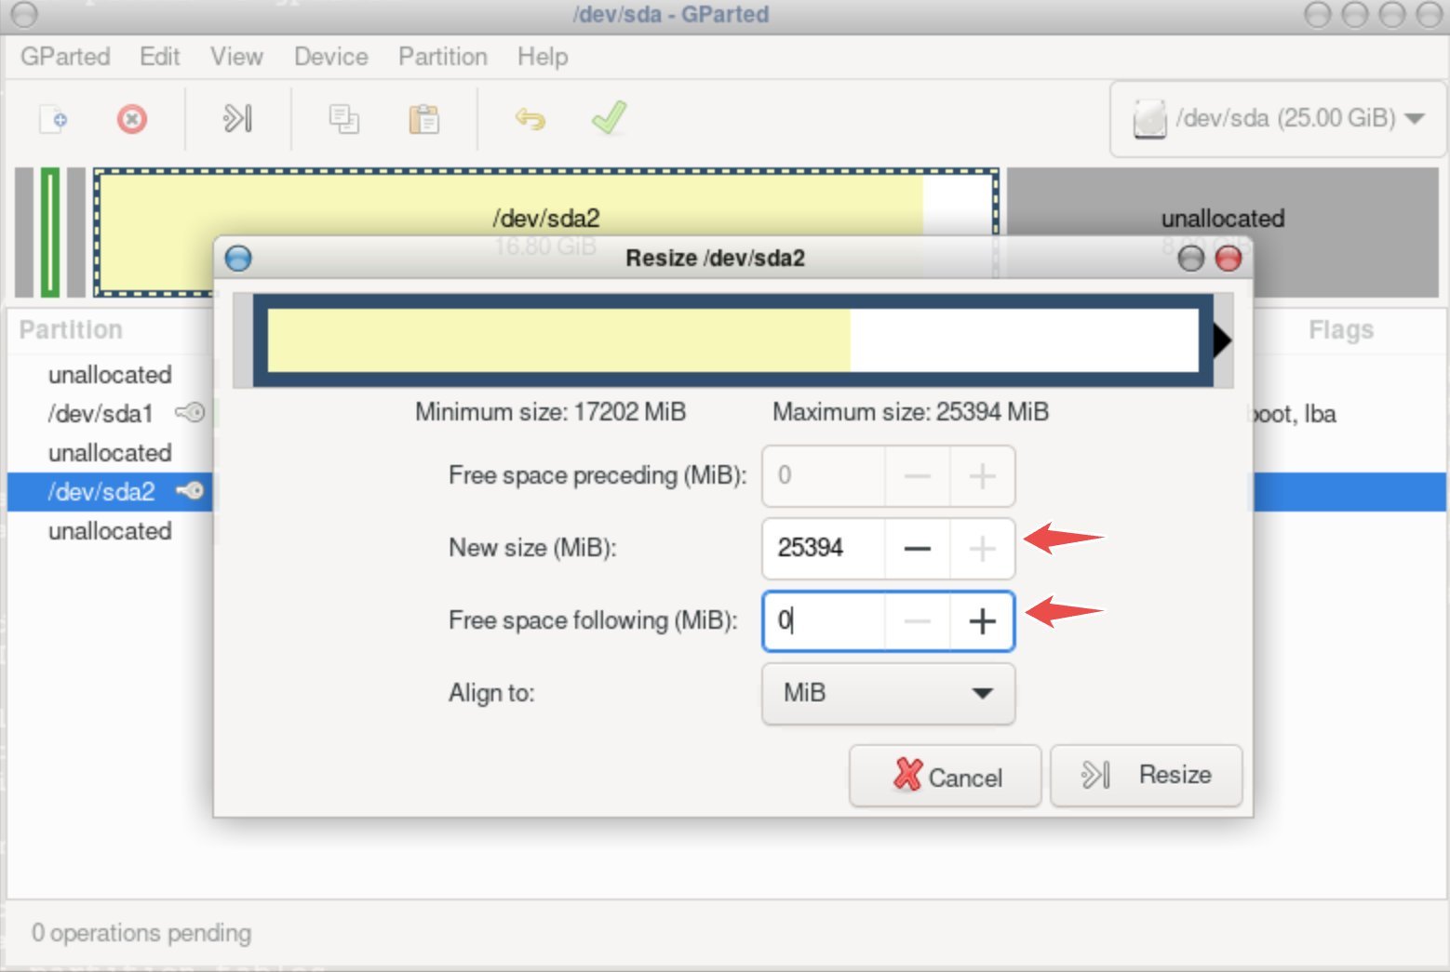Select the first unallocated row in list
Viewport: 1450px width, 972px height.
coord(110,374)
